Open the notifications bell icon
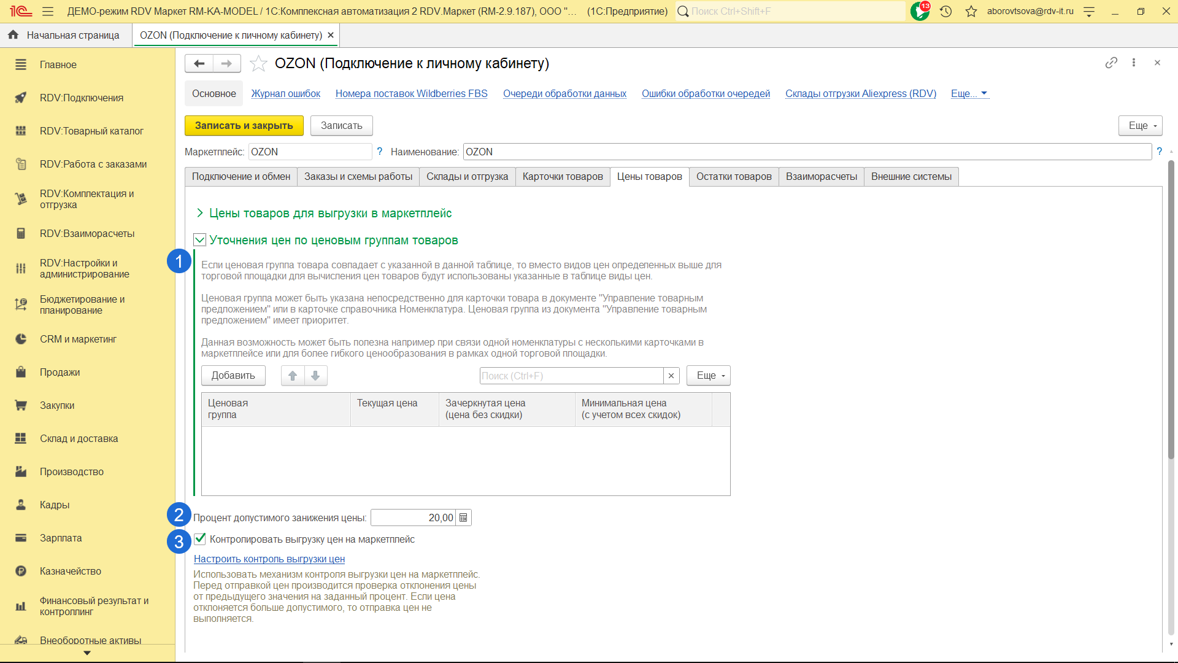This screenshot has width=1178, height=663. click(x=919, y=11)
